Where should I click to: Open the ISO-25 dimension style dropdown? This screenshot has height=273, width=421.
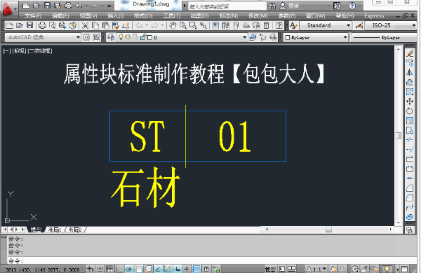click(x=414, y=25)
